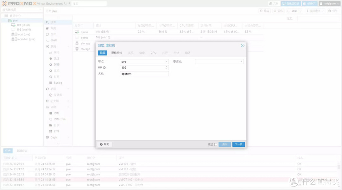Viewport: 342px width, 190px height.
Task: Click the Proxmox logo
Action: click(x=19, y=3)
